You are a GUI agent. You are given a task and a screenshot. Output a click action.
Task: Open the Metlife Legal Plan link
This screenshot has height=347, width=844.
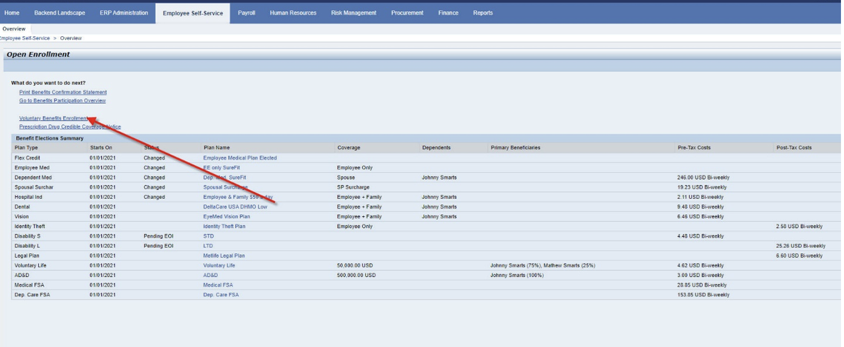[224, 256]
